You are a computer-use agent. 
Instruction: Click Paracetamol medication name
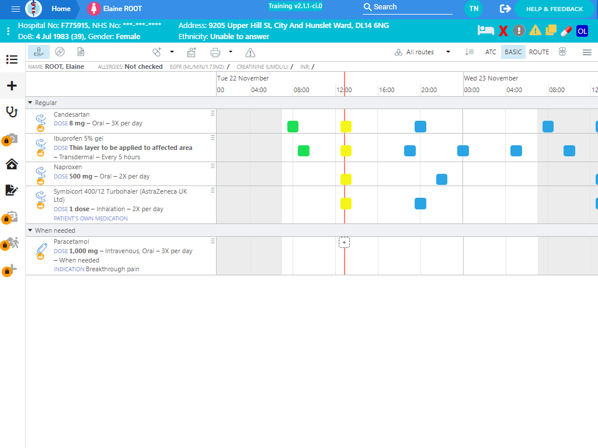pyautogui.click(x=71, y=242)
